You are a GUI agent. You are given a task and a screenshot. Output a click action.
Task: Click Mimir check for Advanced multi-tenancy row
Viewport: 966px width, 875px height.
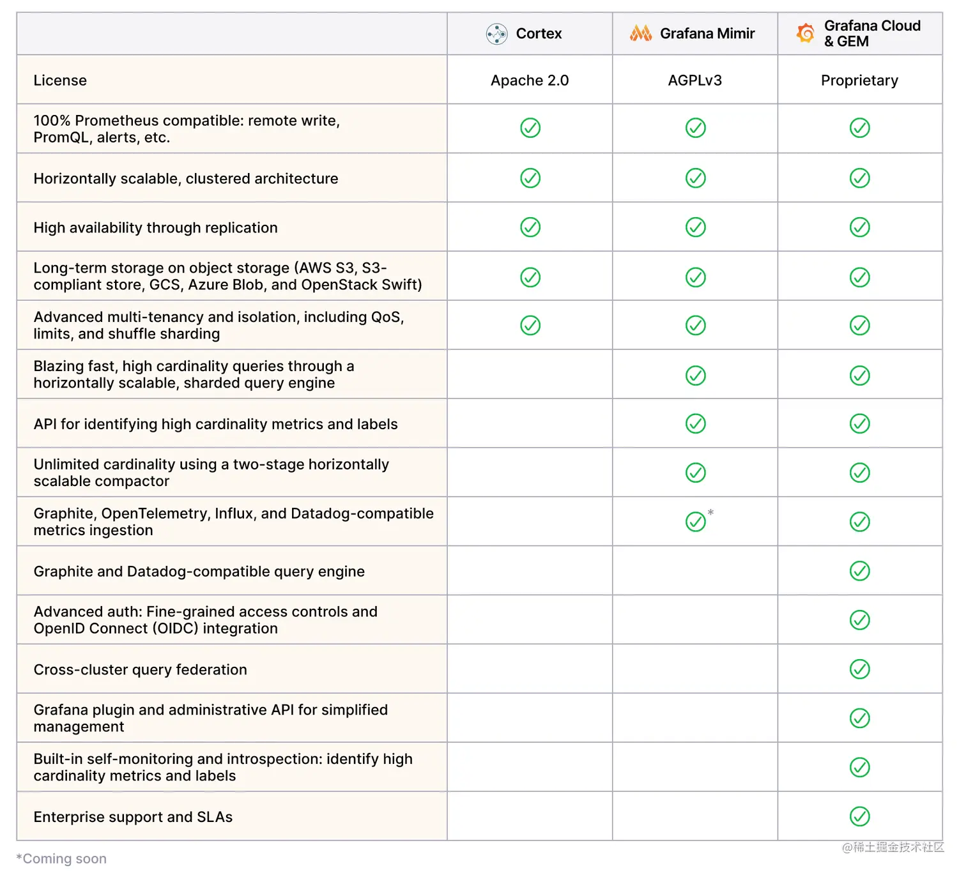pos(696,326)
